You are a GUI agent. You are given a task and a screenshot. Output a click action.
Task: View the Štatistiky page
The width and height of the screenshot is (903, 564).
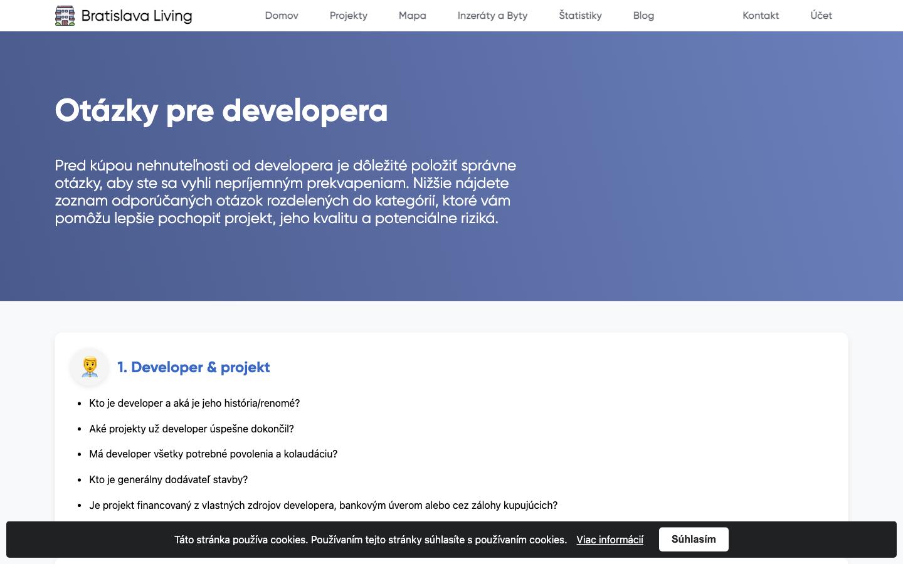(580, 16)
